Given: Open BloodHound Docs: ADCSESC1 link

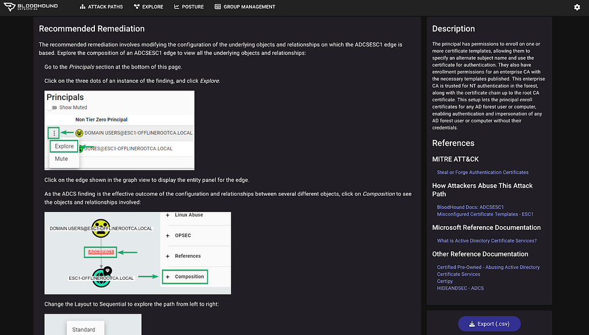Looking at the screenshot, I should pos(471,207).
